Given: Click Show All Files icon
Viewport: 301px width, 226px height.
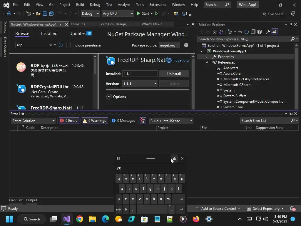Looking at the screenshot, I should [x=260, y=32].
